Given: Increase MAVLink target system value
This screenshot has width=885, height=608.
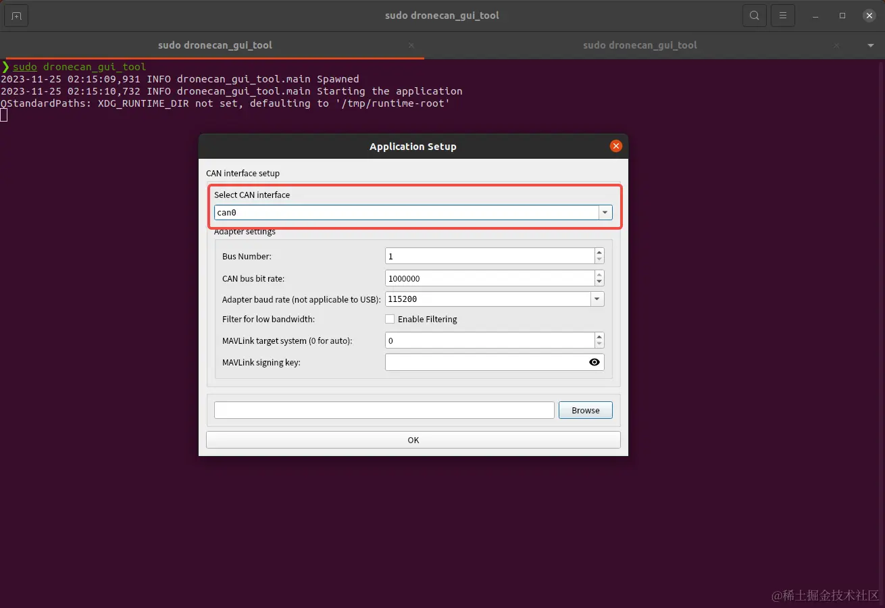Looking at the screenshot, I should (599, 336).
